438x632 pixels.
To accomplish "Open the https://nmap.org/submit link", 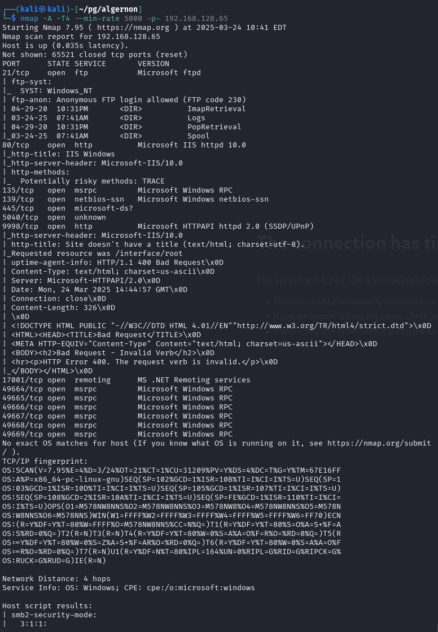I will (x=379, y=443).
